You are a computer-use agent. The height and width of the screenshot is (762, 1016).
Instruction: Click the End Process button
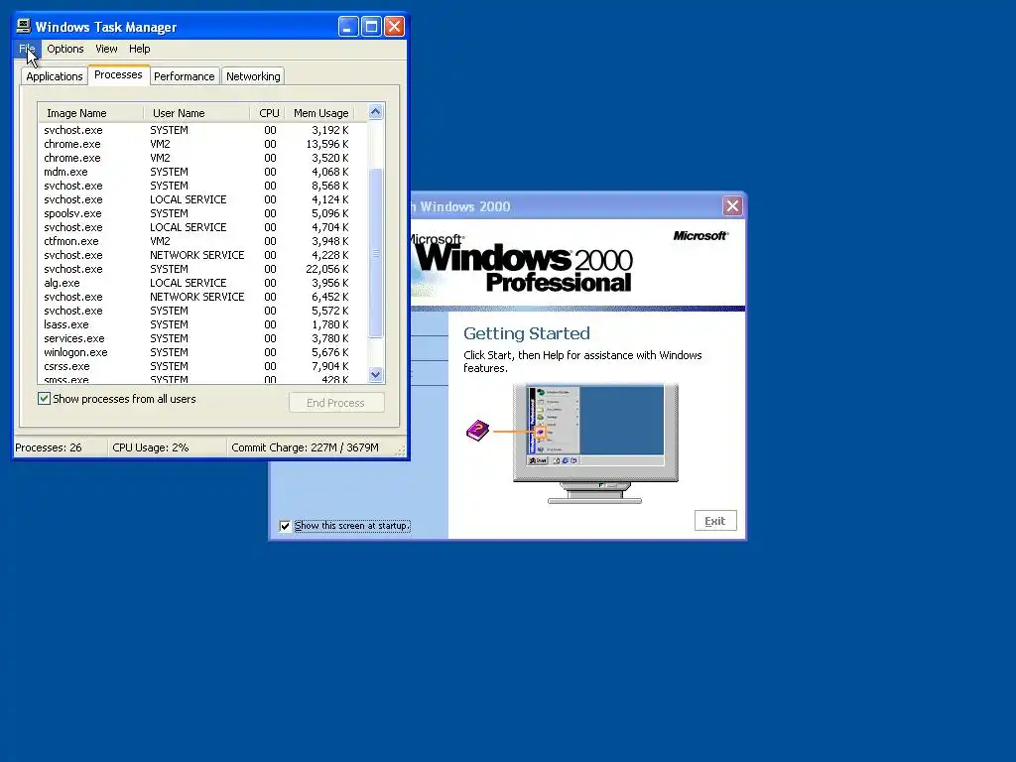(x=336, y=403)
